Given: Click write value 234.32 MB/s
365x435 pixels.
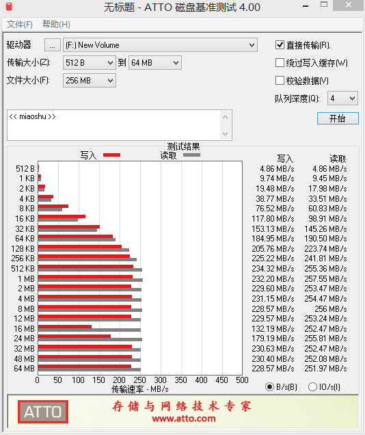Looking at the screenshot, I should pyautogui.click(x=273, y=269).
